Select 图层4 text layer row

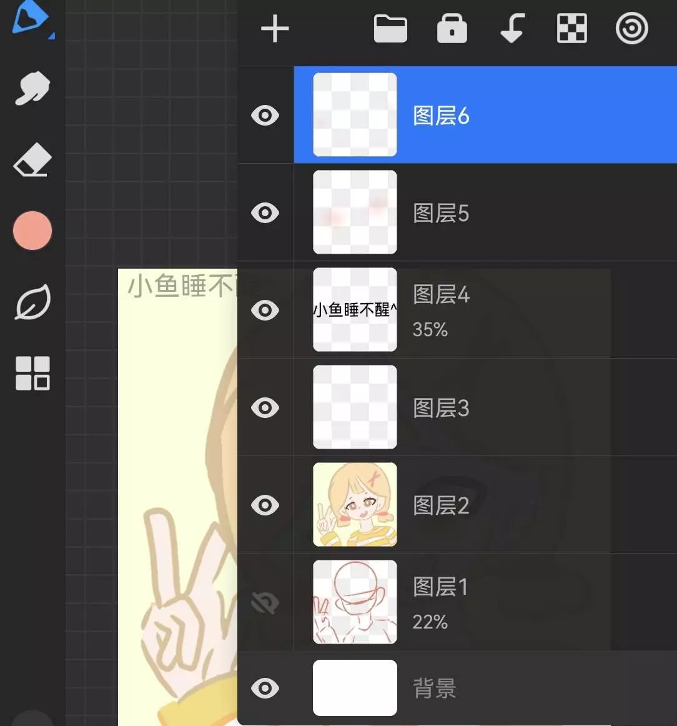click(500, 311)
